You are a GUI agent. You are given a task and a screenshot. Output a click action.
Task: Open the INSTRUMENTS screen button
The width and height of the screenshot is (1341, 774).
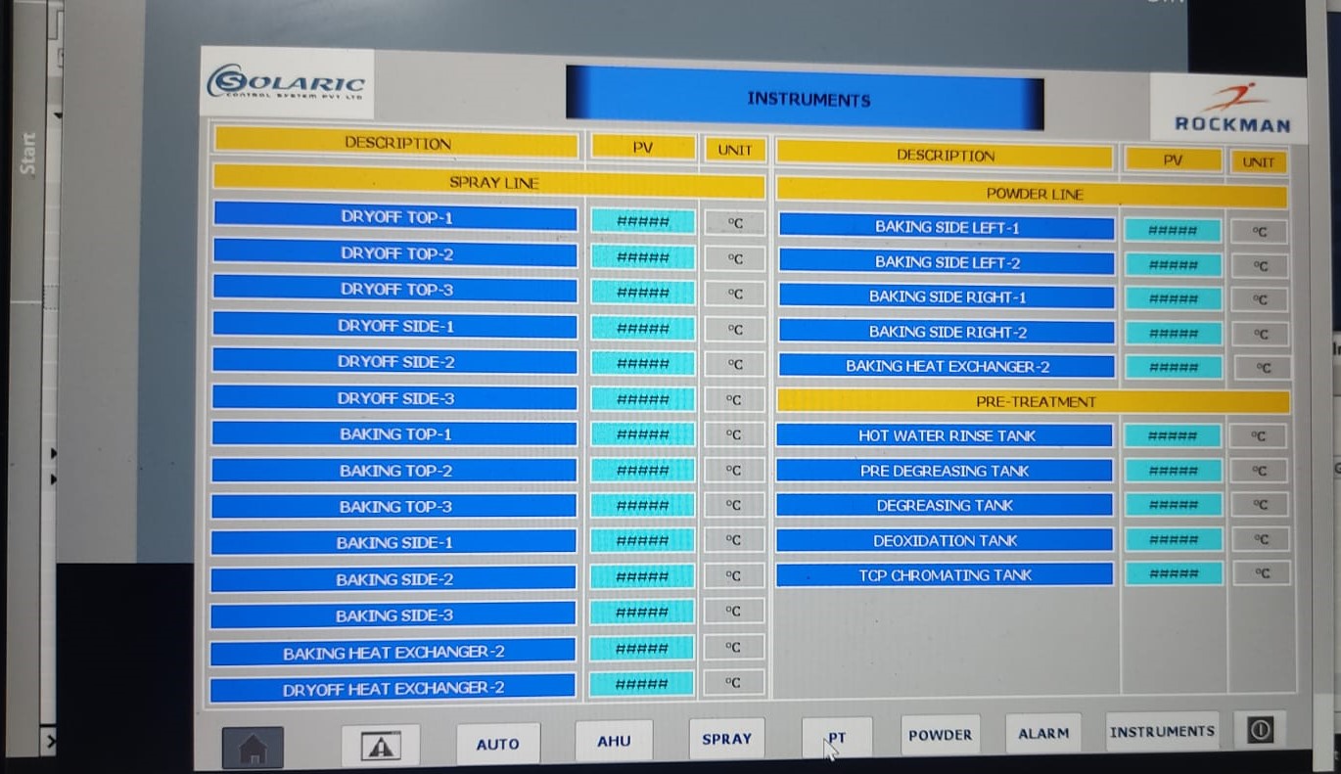point(1163,731)
